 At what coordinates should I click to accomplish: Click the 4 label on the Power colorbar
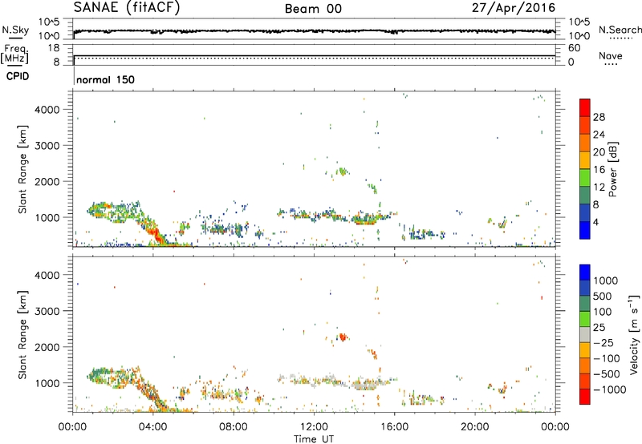point(596,222)
